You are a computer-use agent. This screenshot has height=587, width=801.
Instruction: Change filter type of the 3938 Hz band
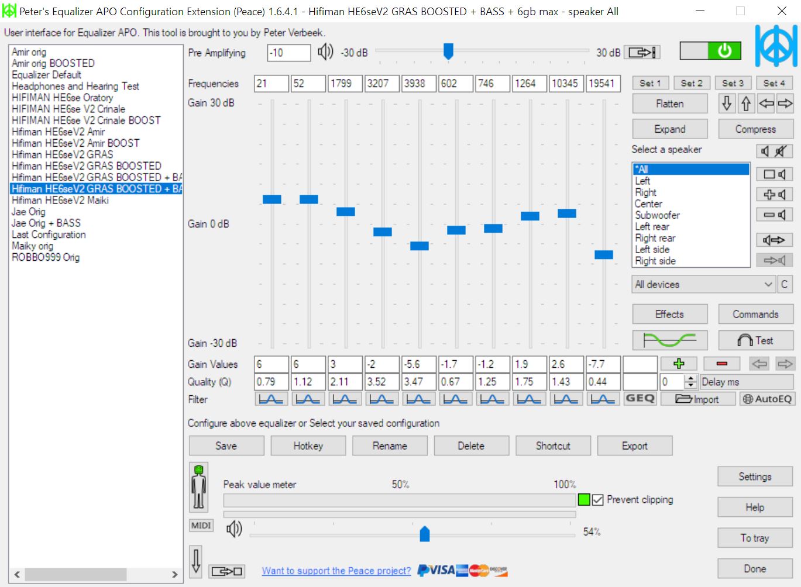418,399
